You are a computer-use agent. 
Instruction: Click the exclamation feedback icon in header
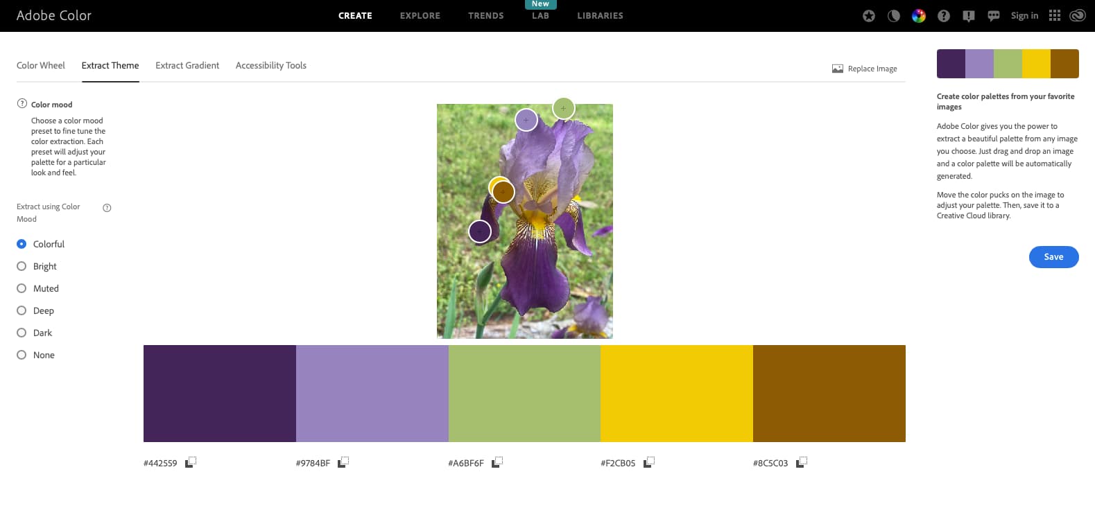969,16
